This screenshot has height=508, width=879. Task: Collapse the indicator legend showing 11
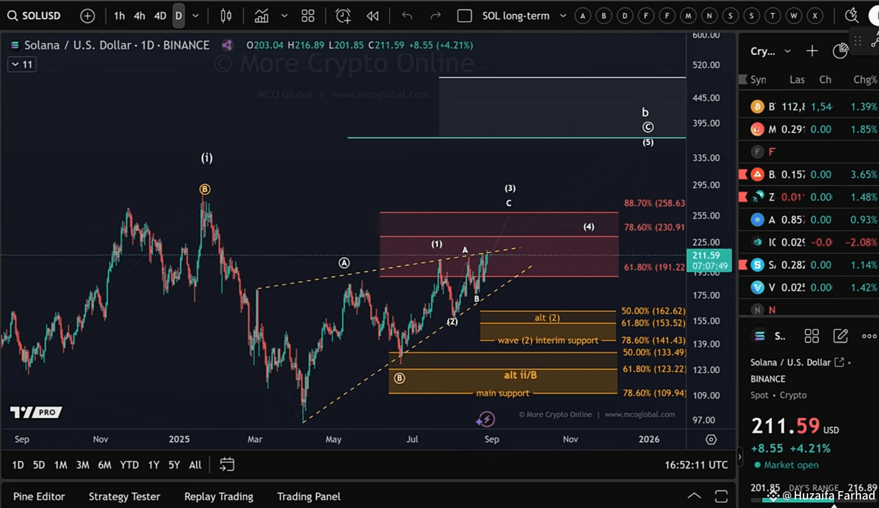[22, 64]
